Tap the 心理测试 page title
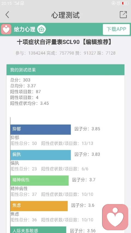 (x=65, y=15)
